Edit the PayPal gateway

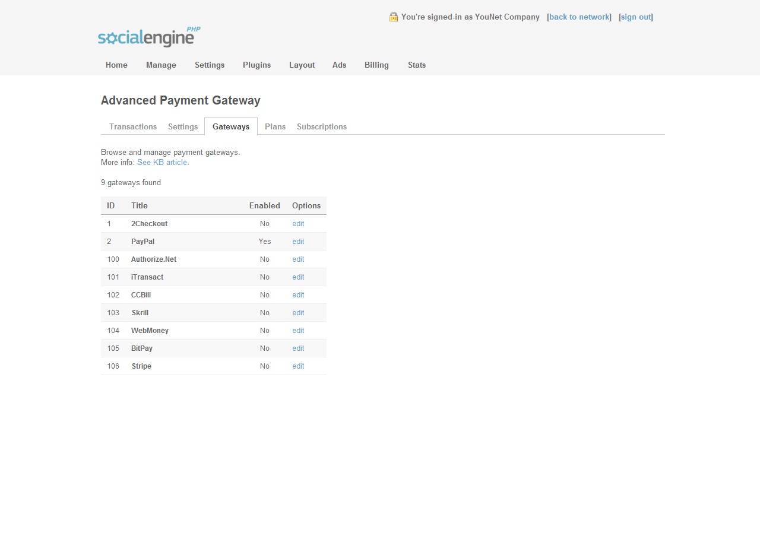(298, 242)
